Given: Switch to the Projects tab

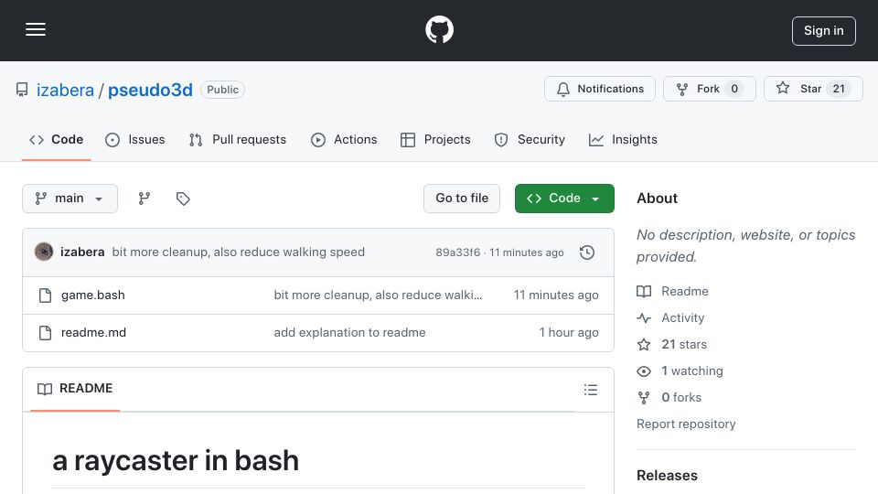Looking at the screenshot, I should (435, 139).
